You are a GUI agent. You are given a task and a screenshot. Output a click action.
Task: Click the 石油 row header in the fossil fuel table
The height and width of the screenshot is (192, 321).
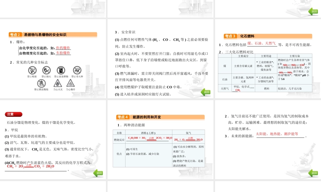coord(225,79)
